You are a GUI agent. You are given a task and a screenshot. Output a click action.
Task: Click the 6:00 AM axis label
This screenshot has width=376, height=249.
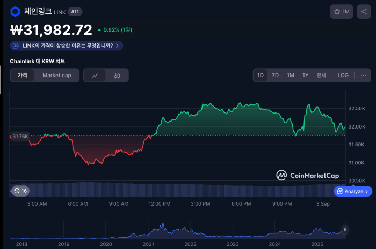click(x=78, y=204)
